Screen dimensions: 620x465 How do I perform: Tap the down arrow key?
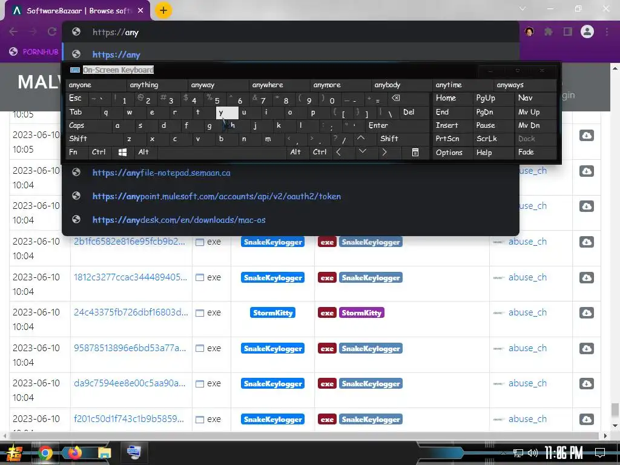[x=362, y=152]
